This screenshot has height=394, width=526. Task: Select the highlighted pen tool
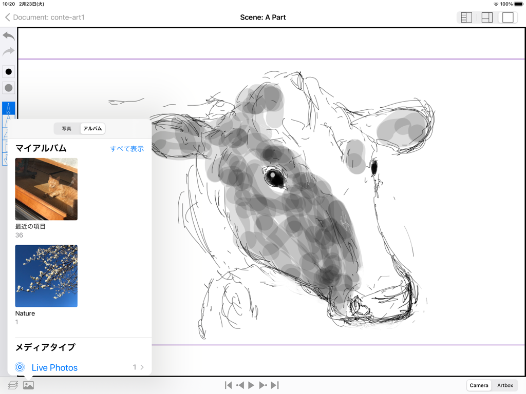(x=8, y=109)
